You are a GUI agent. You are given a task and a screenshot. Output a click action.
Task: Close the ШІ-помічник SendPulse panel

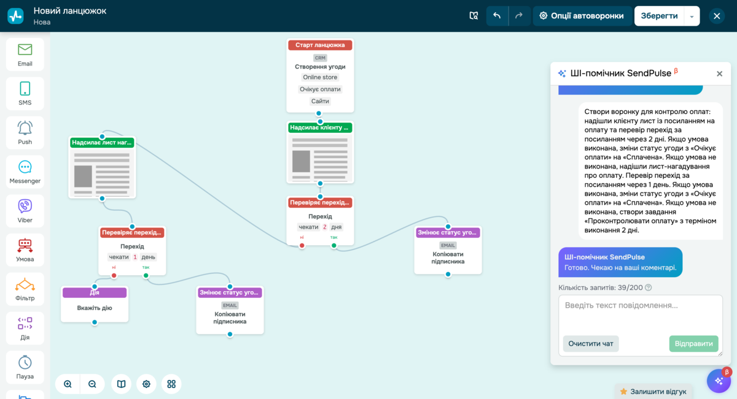click(x=719, y=74)
